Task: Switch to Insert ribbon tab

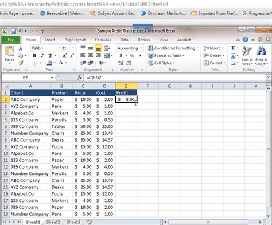Action: click(50, 40)
